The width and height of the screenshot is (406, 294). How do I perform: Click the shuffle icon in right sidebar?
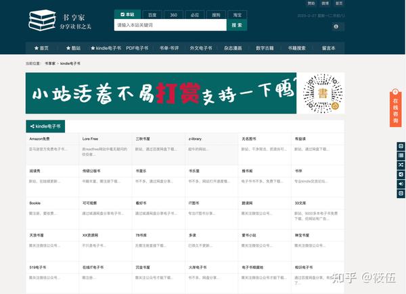(x=401, y=165)
